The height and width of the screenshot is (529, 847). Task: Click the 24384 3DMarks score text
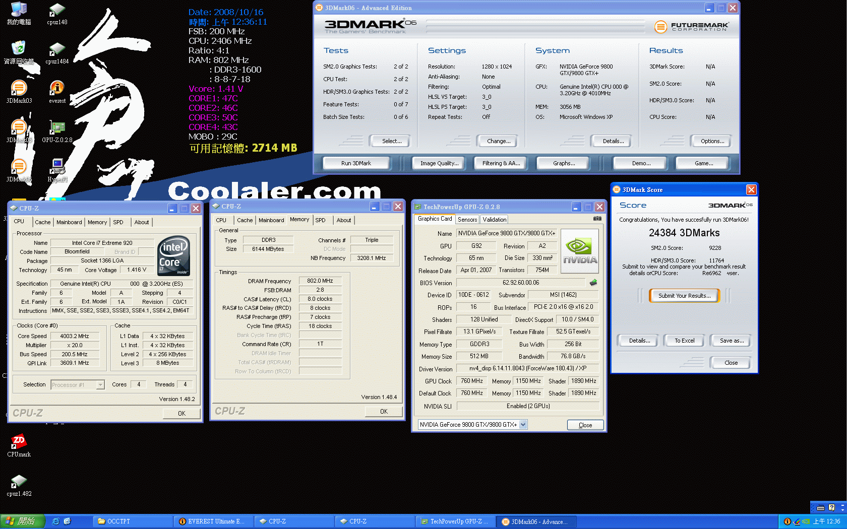pyautogui.click(x=684, y=233)
